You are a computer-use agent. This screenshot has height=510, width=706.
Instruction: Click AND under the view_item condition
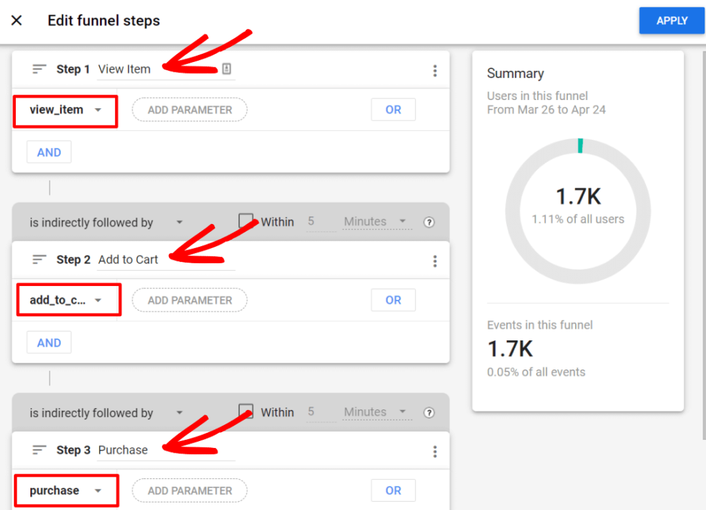click(48, 152)
